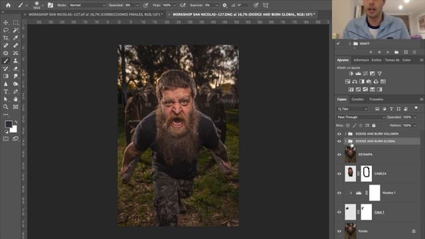The width and height of the screenshot is (425, 239).
Task: Click the background color swatch
Action: pos(14,130)
